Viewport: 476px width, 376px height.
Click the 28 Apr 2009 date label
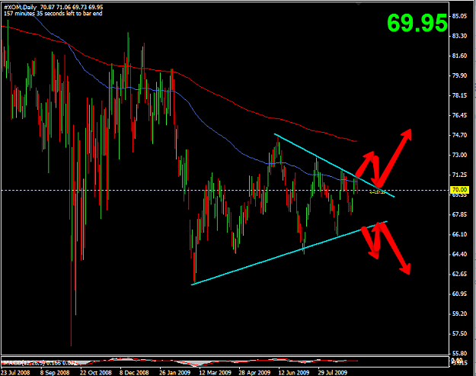(x=254, y=372)
